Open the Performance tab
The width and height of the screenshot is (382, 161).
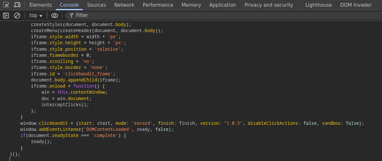(x=158, y=5)
